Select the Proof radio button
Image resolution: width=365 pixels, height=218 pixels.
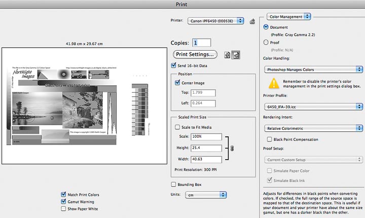pos(266,42)
